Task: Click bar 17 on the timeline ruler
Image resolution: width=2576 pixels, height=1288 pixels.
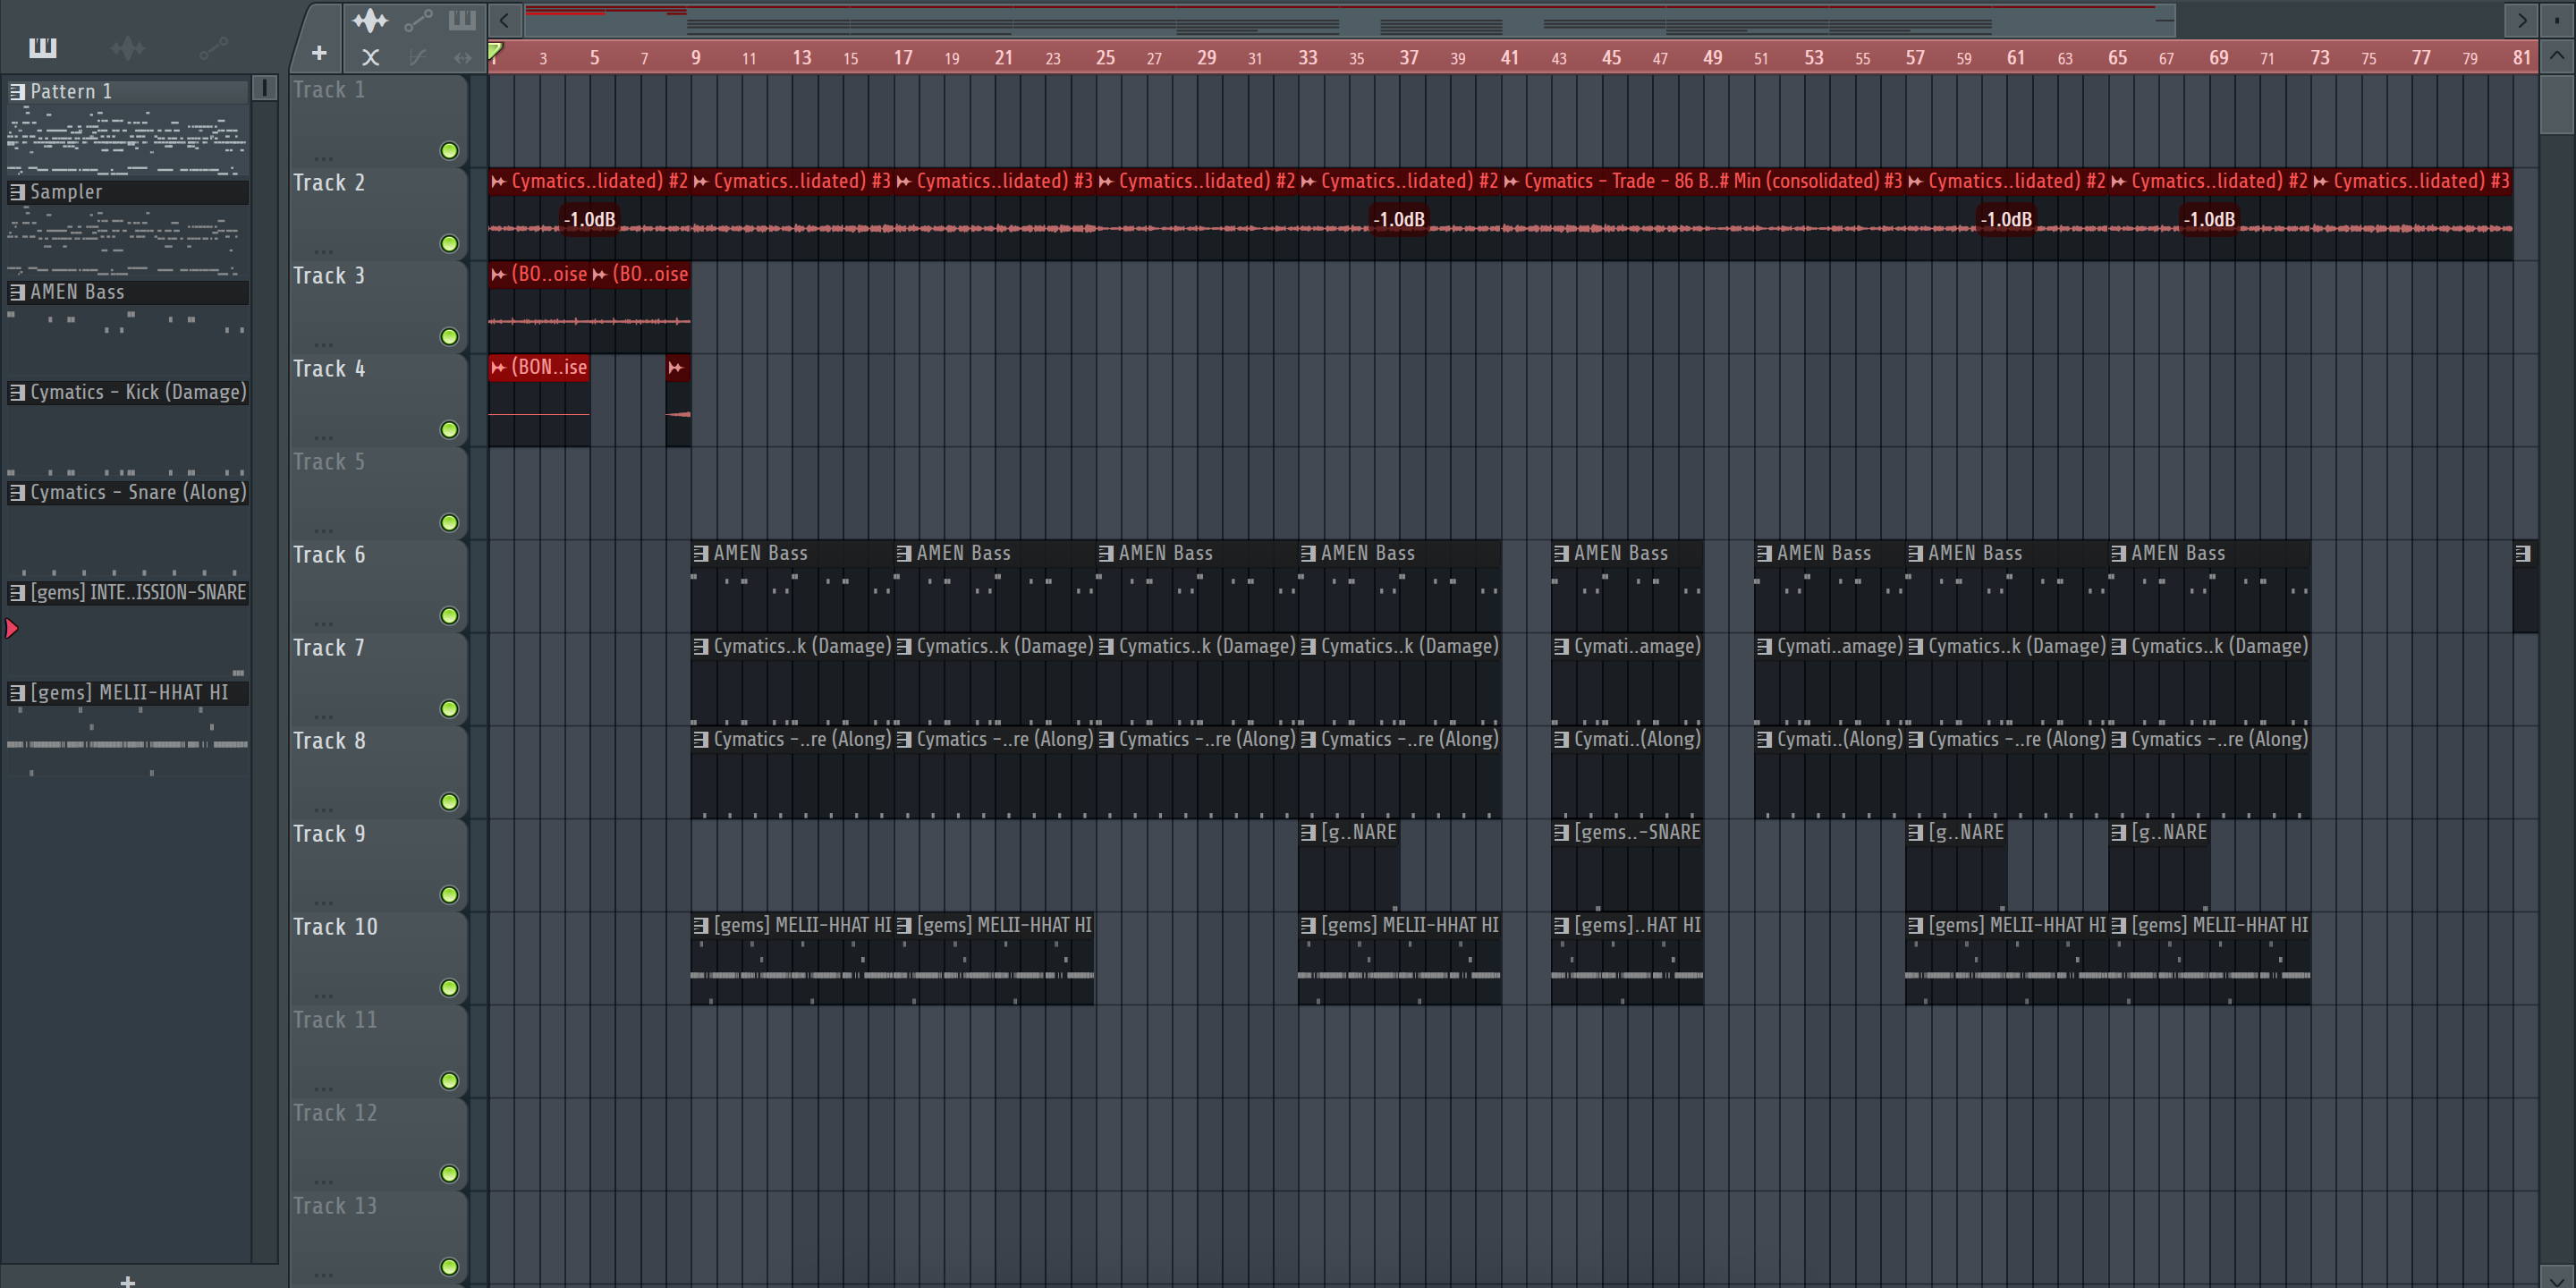Action: pos(903,57)
